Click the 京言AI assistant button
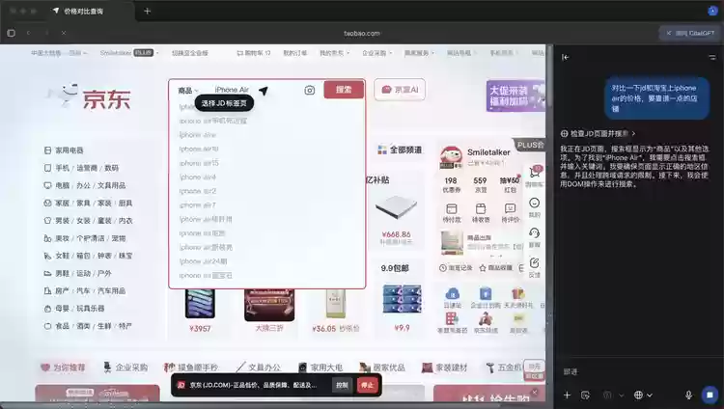The image size is (724, 409). click(400, 90)
